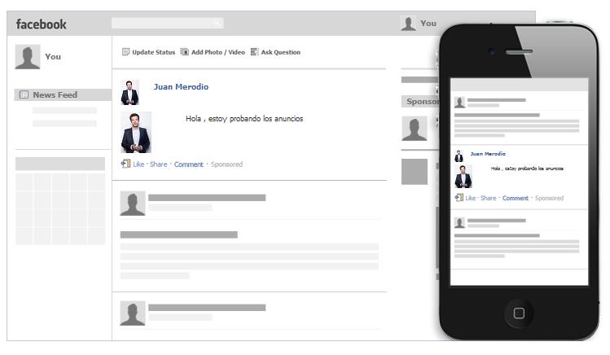This screenshot has width=610, height=355.
Task: Click Juan Merodio's small avatar beside name
Action: click(129, 92)
